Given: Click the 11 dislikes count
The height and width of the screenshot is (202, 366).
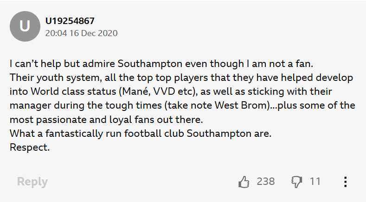Looking at the screenshot, I should (x=315, y=181).
